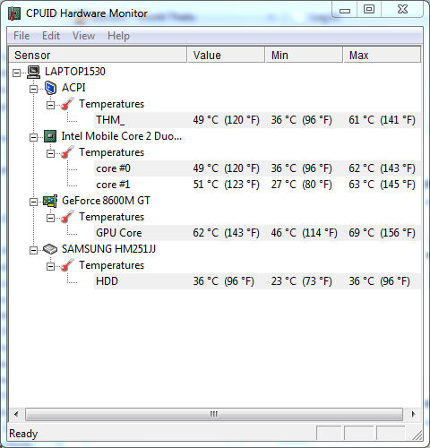Click the window resize grip in status bar
Screen dimensions: 430x448
pyautogui.click(x=417, y=435)
